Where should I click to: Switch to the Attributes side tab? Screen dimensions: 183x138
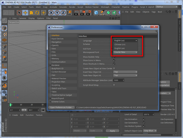(180, 77)
